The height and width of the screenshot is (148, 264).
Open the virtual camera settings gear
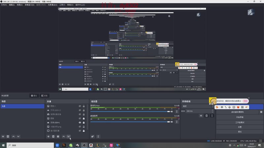261,112
